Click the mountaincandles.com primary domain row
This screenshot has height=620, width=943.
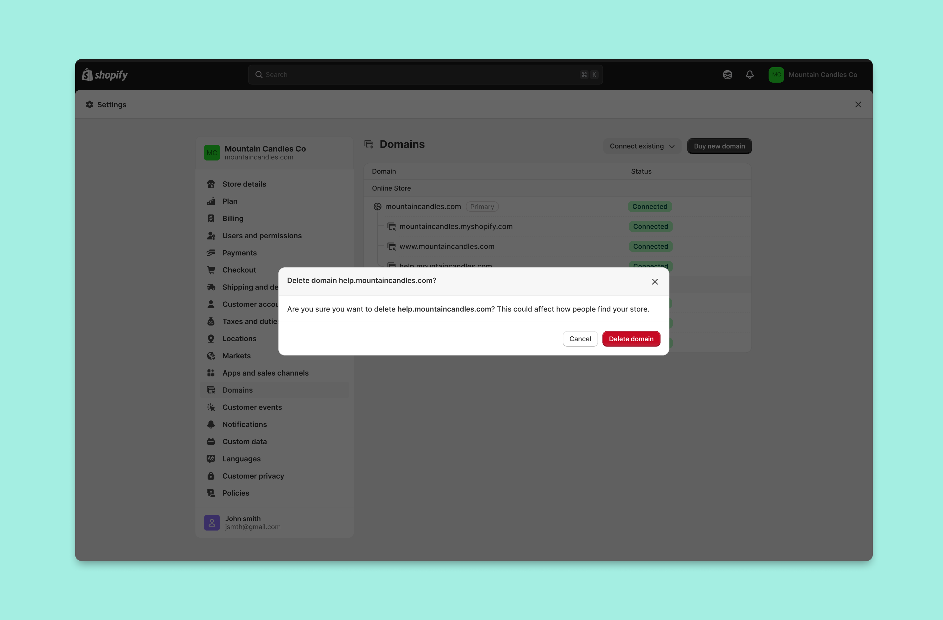[557, 206]
